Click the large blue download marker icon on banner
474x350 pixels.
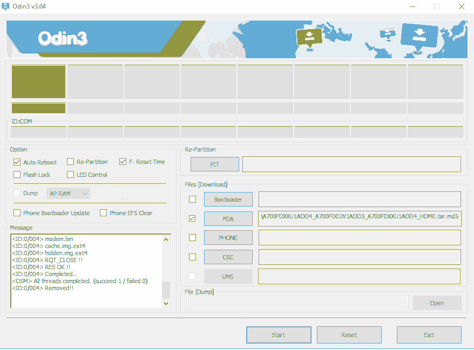419,38
